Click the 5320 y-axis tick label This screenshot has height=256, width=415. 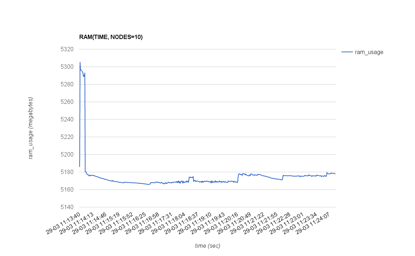pos(66,49)
